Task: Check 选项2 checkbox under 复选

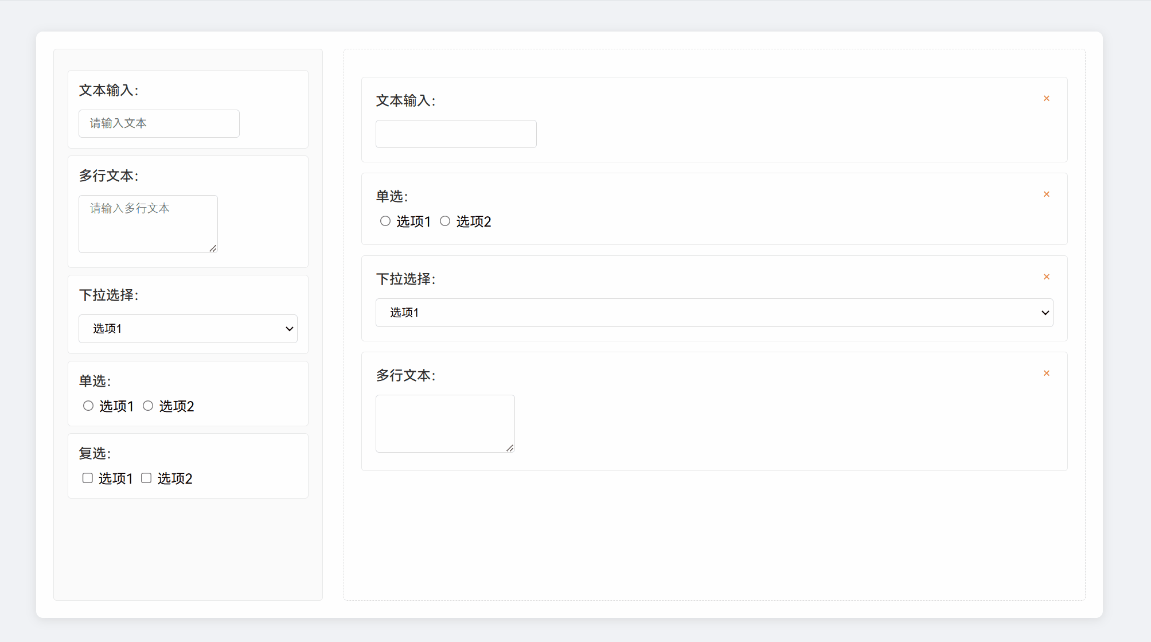Action: (x=146, y=478)
